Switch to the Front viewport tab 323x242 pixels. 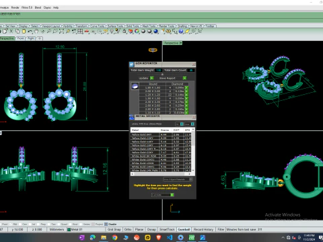21,38
